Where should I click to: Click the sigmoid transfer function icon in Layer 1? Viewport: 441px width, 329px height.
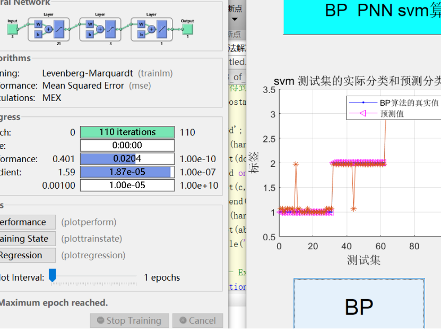[x=58, y=28]
